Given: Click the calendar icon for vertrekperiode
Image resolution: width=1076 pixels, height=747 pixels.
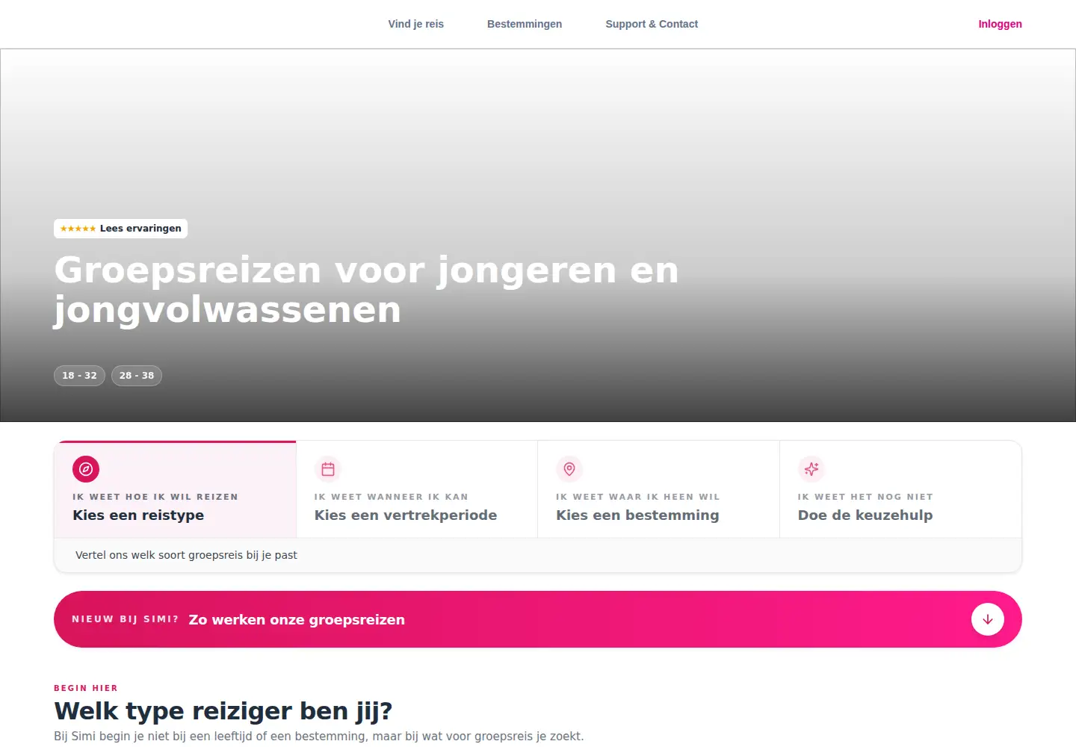Looking at the screenshot, I should pos(328,469).
